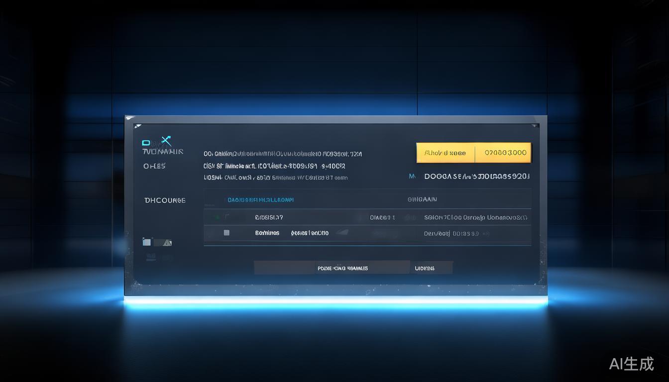Select the small monitor icon beside the logo
Image resolution: width=669 pixels, height=382 pixels.
pos(146,143)
